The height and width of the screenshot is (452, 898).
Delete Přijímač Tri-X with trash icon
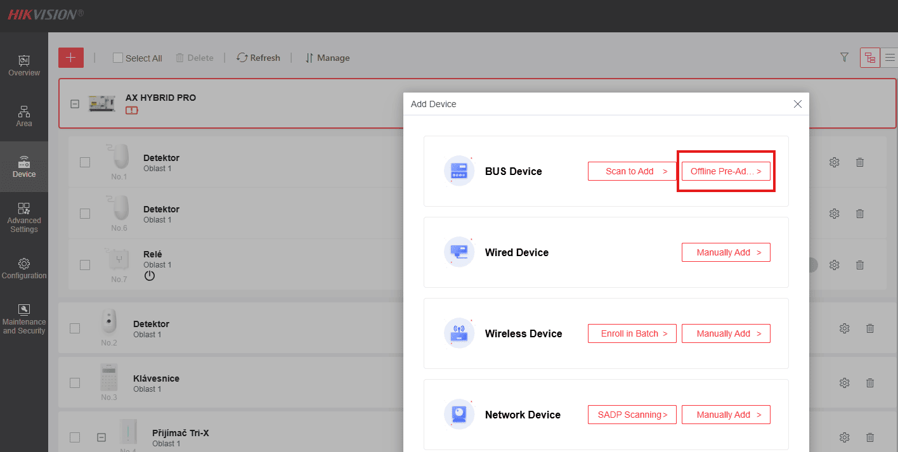pyautogui.click(x=870, y=437)
